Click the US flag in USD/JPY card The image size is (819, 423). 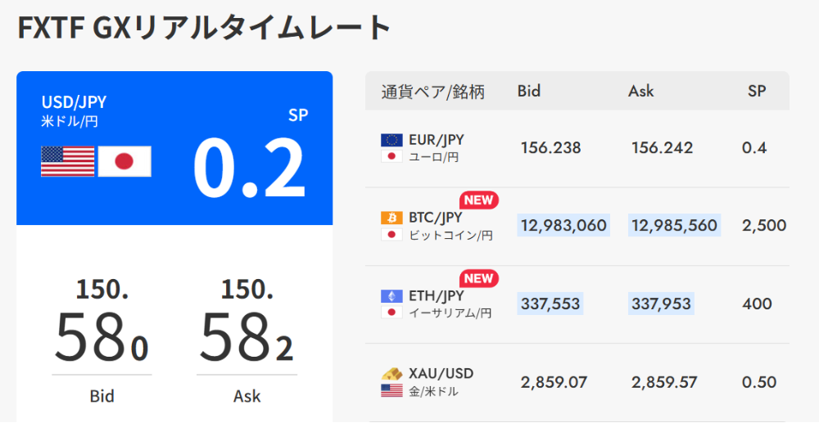click(67, 161)
